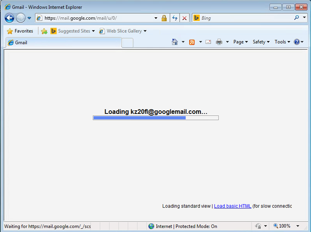This screenshot has width=311, height=232.
Task: Click the Refresh page icon
Action: (x=175, y=18)
